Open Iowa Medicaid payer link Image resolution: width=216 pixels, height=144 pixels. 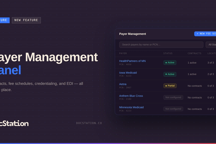[128, 73]
